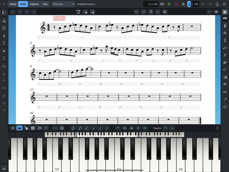Open the share/export menu
Image resolution: width=229 pixels, height=172 pixels.
click(217, 4)
